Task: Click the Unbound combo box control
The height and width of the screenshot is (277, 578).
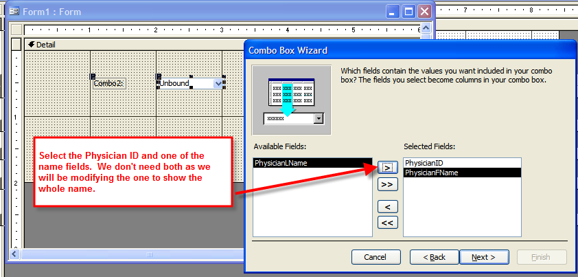Action: pos(185,83)
